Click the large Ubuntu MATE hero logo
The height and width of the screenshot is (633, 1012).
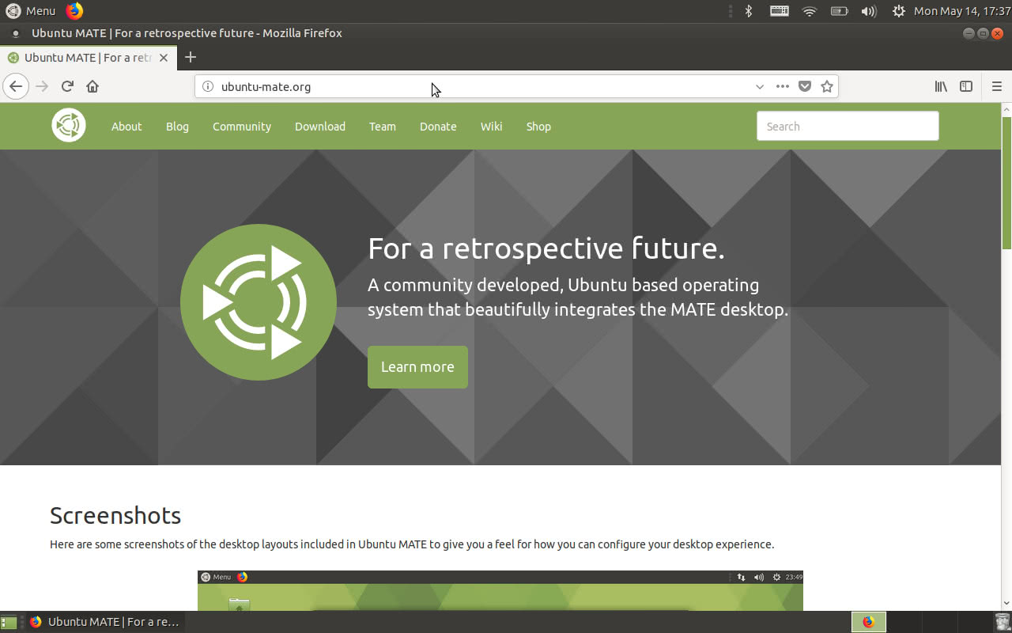click(x=259, y=302)
